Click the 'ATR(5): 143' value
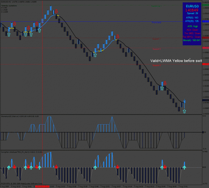This screenshot has width=209, height=188. (x=192, y=18)
